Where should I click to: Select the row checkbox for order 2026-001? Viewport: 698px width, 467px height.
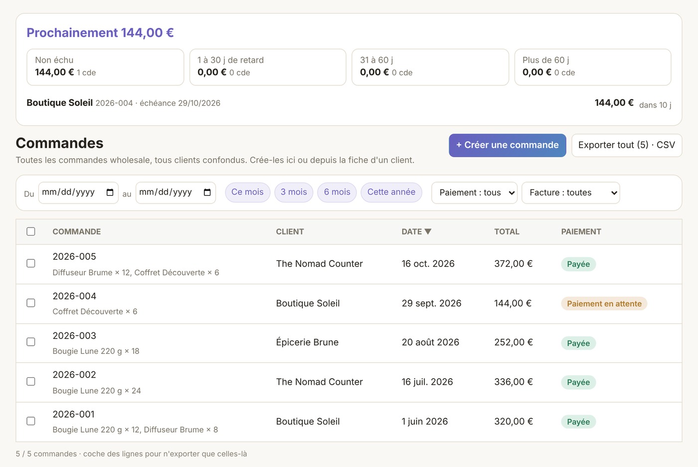pos(31,421)
